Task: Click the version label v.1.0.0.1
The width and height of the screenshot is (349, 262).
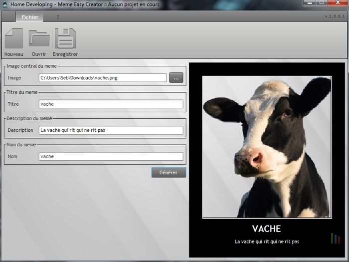Action: tap(335, 16)
